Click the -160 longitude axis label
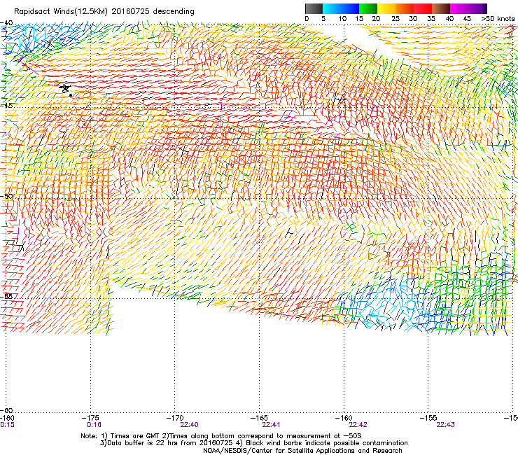The width and height of the screenshot is (518, 455). click(x=344, y=418)
